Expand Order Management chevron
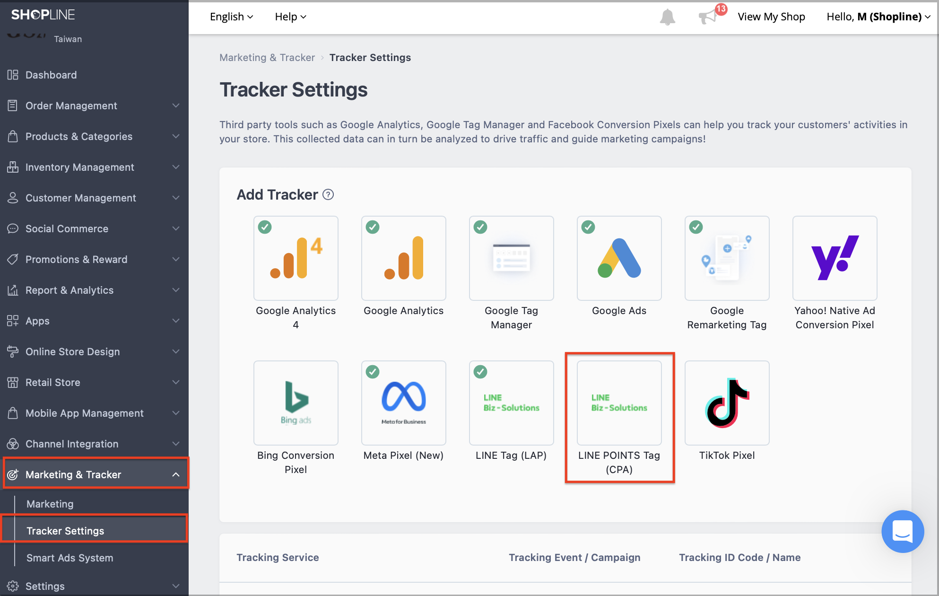This screenshot has width=939, height=596. tap(176, 105)
